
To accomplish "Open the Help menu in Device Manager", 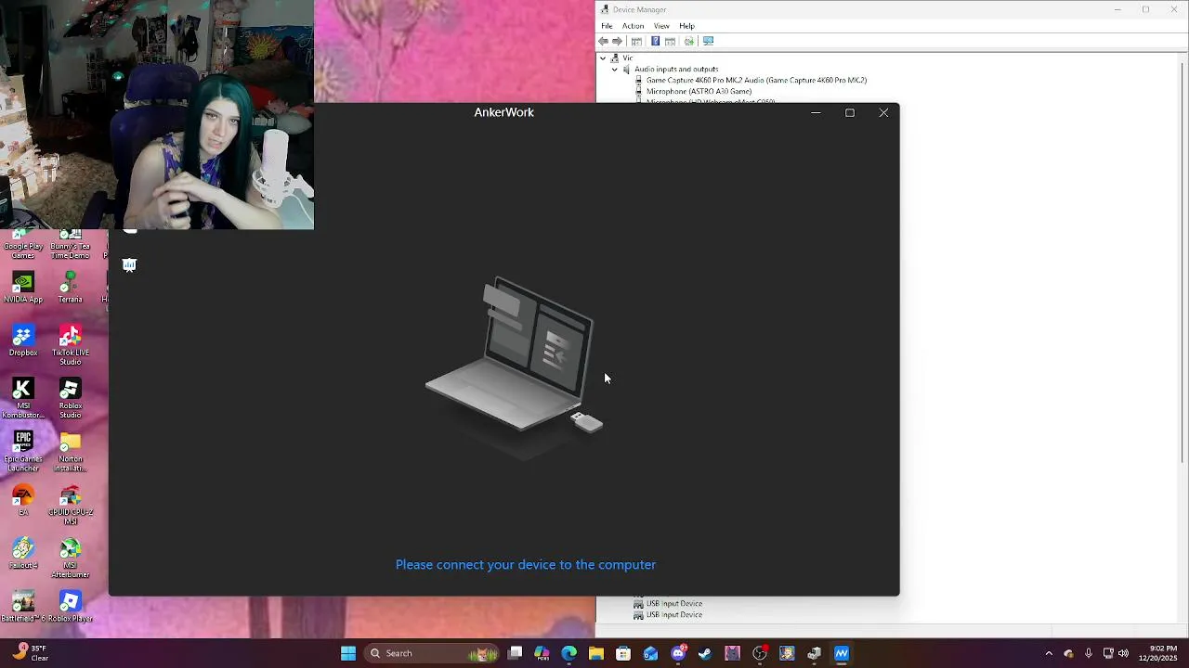I will point(686,26).
